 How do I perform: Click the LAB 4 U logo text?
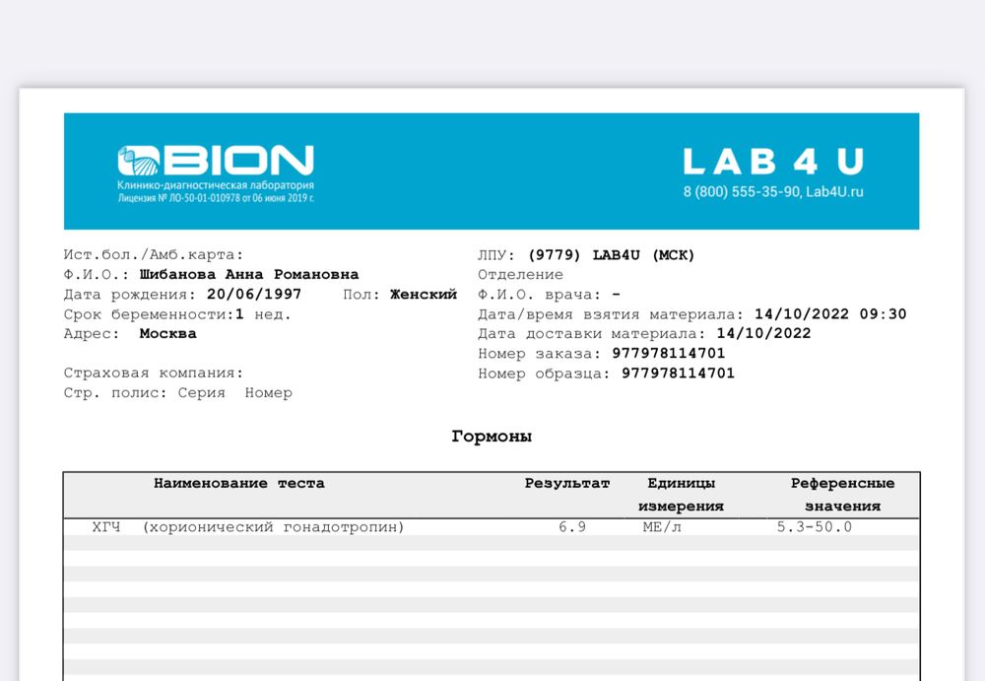(x=773, y=162)
